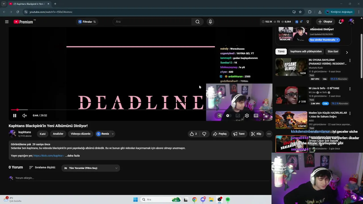Dislike the video with thumbs down
Viewport: 363px width, 204px height.
pyautogui.click(x=204, y=134)
